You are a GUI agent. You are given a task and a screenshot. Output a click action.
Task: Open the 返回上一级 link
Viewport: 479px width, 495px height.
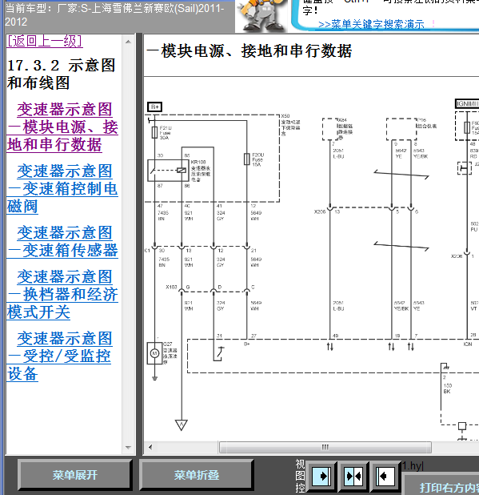(x=45, y=42)
